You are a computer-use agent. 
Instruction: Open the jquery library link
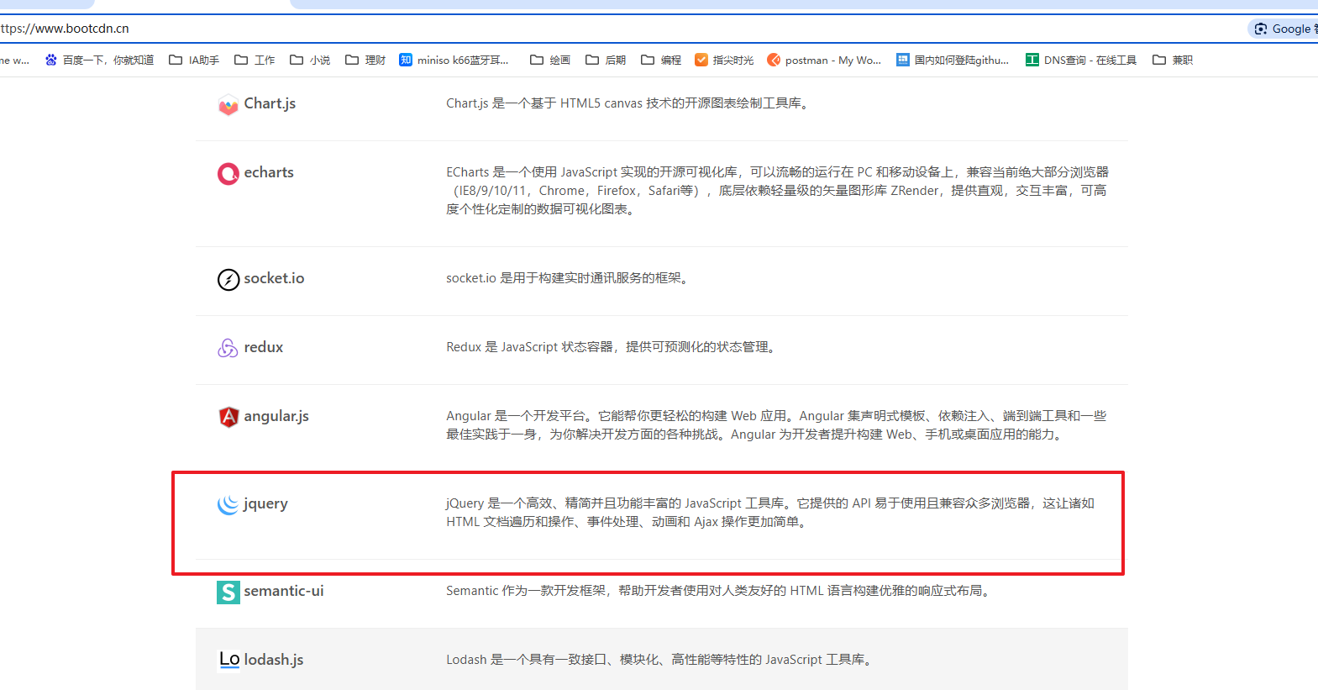click(265, 503)
